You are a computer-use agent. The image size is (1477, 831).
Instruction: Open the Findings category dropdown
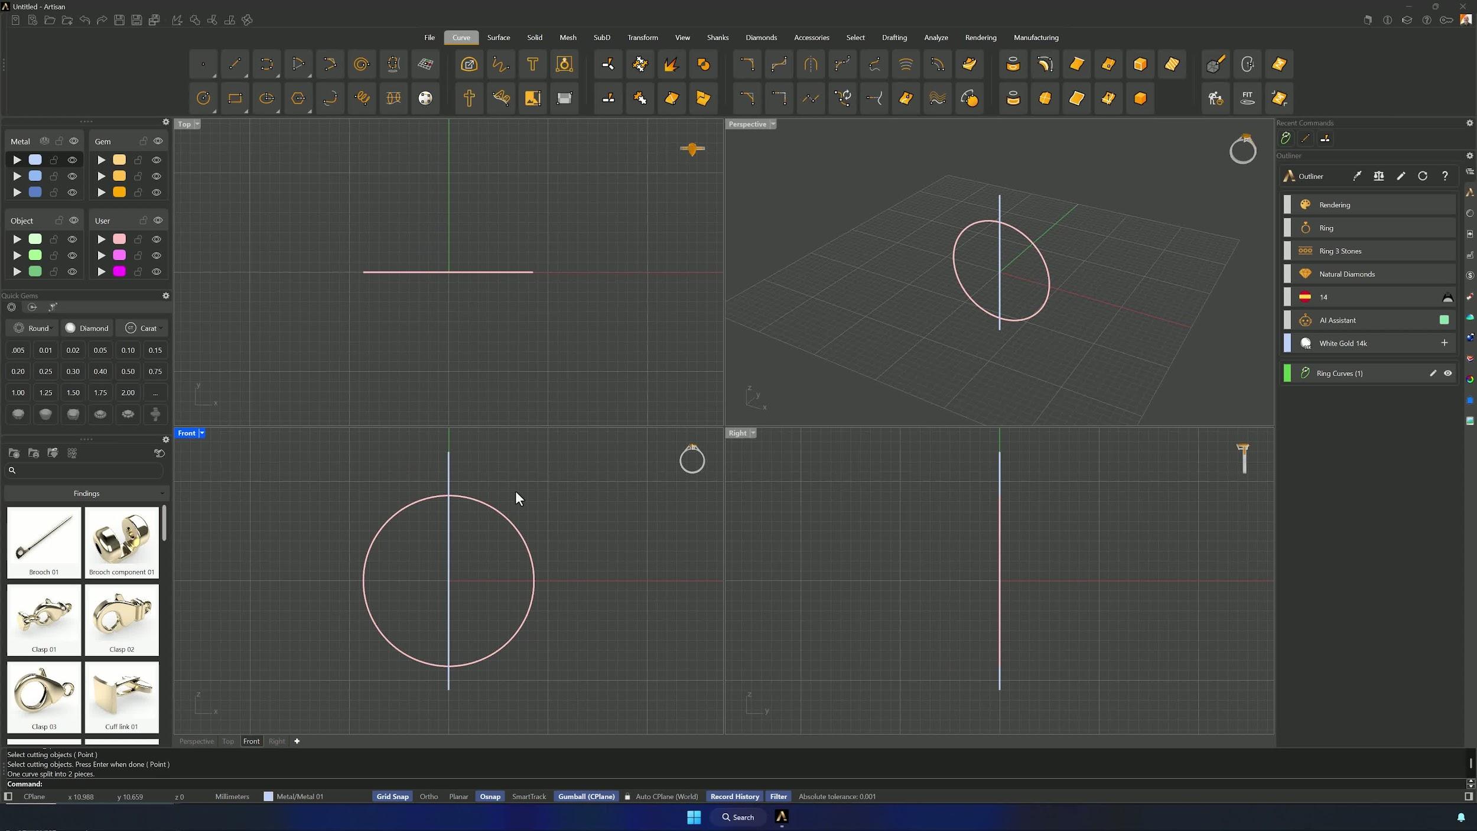[86, 494]
